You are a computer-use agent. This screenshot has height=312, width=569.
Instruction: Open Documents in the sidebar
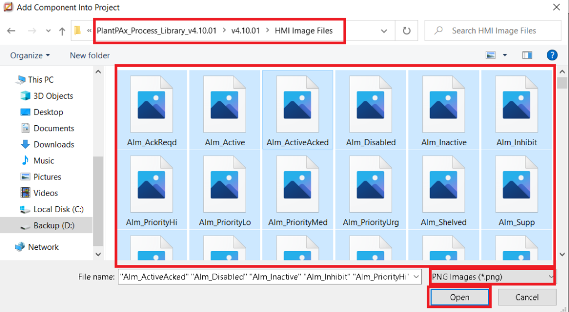pyautogui.click(x=47, y=128)
